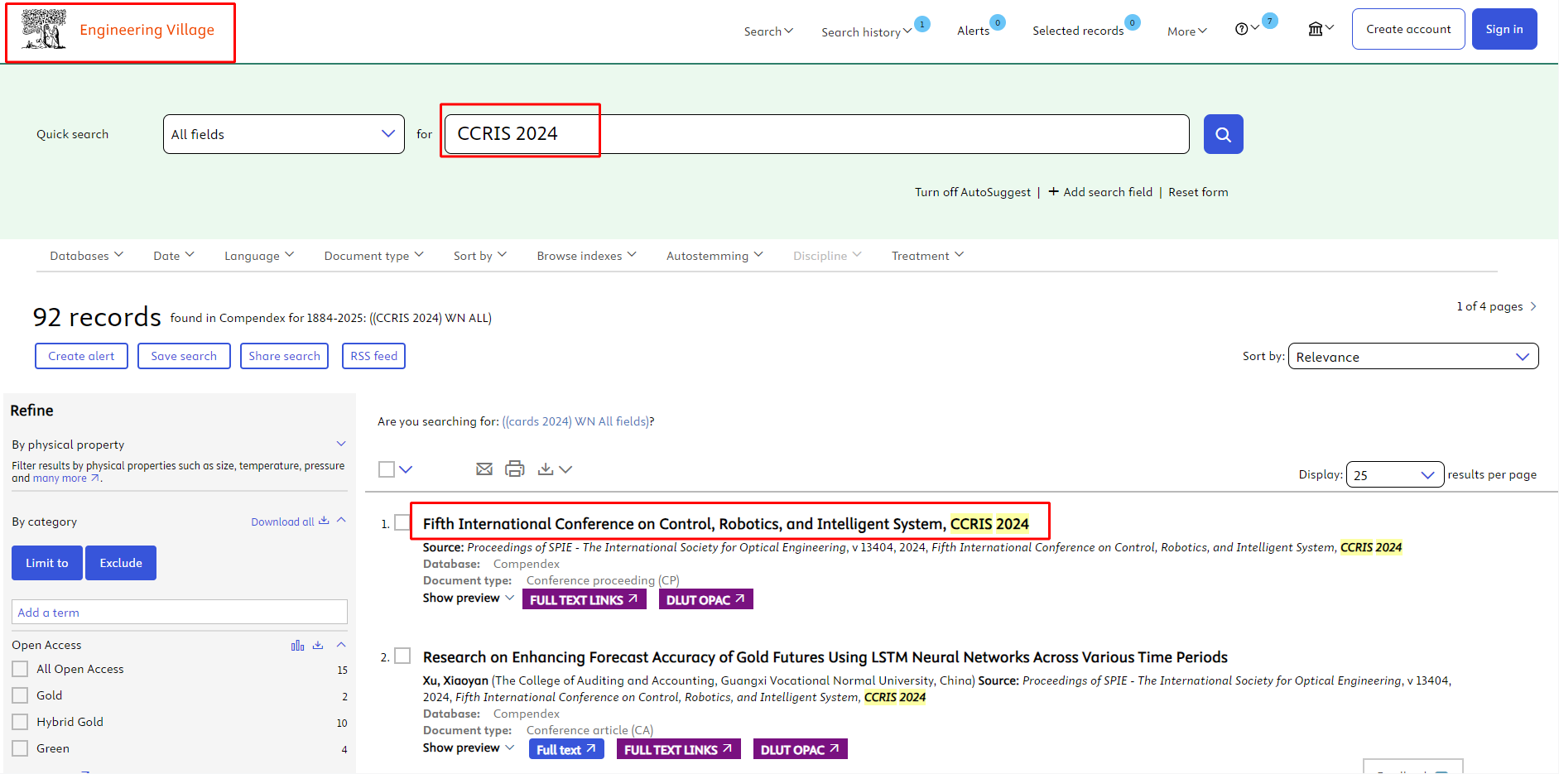Click the Download all category icon
The height and width of the screenshot is (774, 1559).
[324, 521]
